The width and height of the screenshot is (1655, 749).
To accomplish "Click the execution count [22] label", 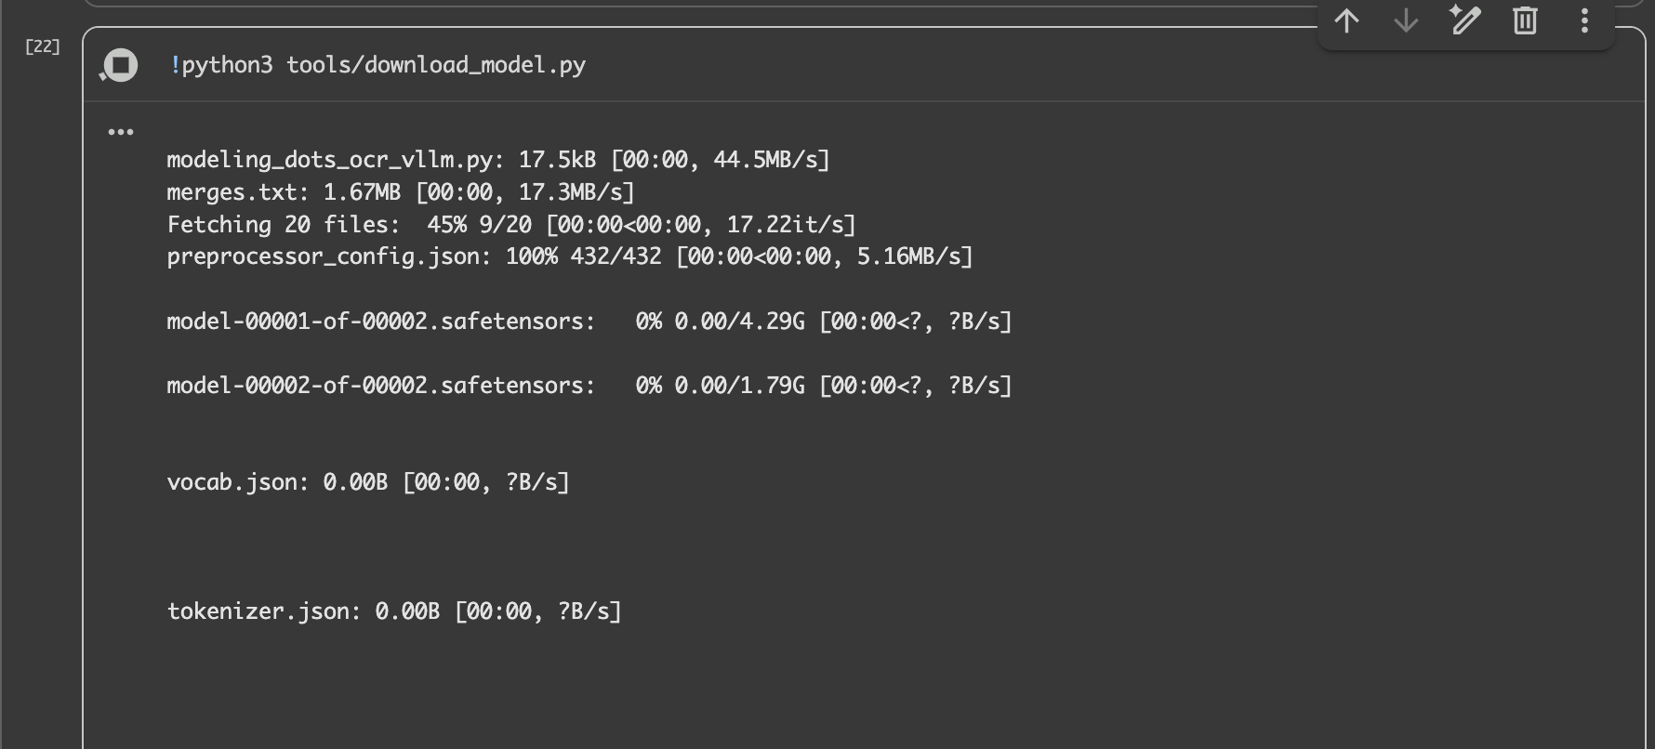I will [43, 46].
